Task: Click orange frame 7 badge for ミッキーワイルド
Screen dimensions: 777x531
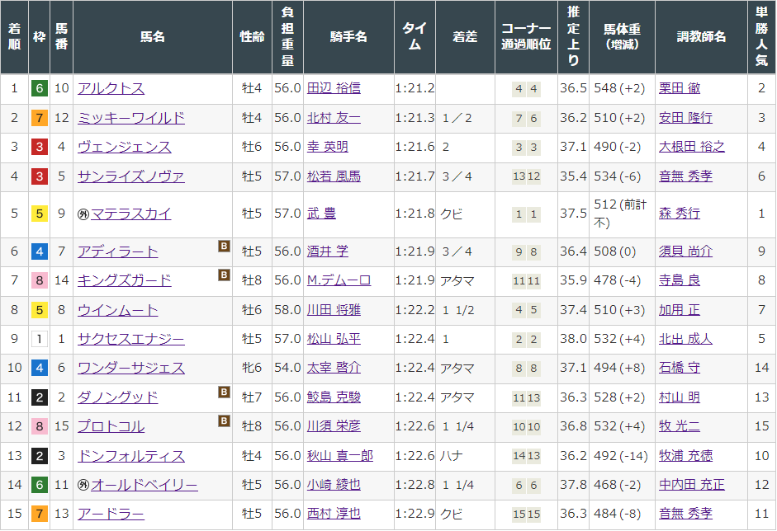Action: pyautogui.click(x=40, y=118)
